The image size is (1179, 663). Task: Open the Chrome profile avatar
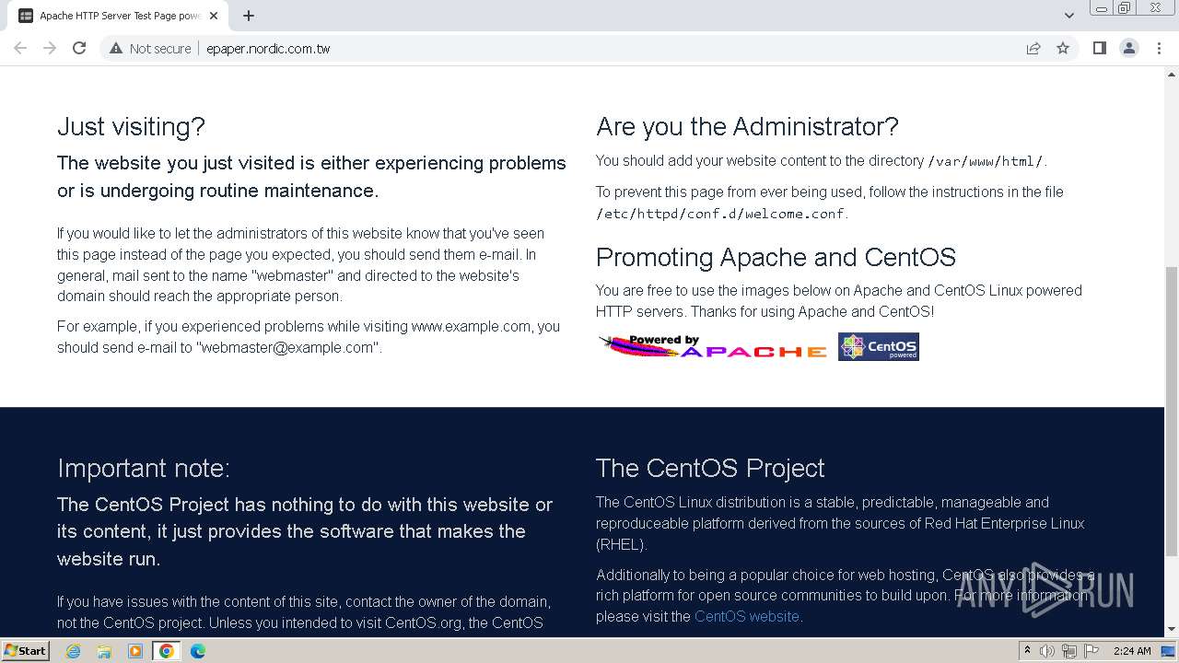1129,48
